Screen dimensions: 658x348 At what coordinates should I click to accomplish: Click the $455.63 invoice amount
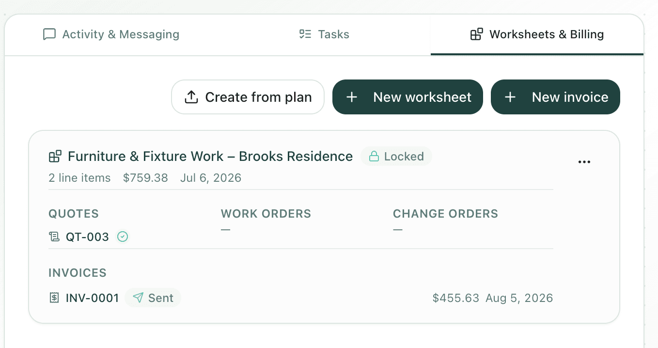456,298
